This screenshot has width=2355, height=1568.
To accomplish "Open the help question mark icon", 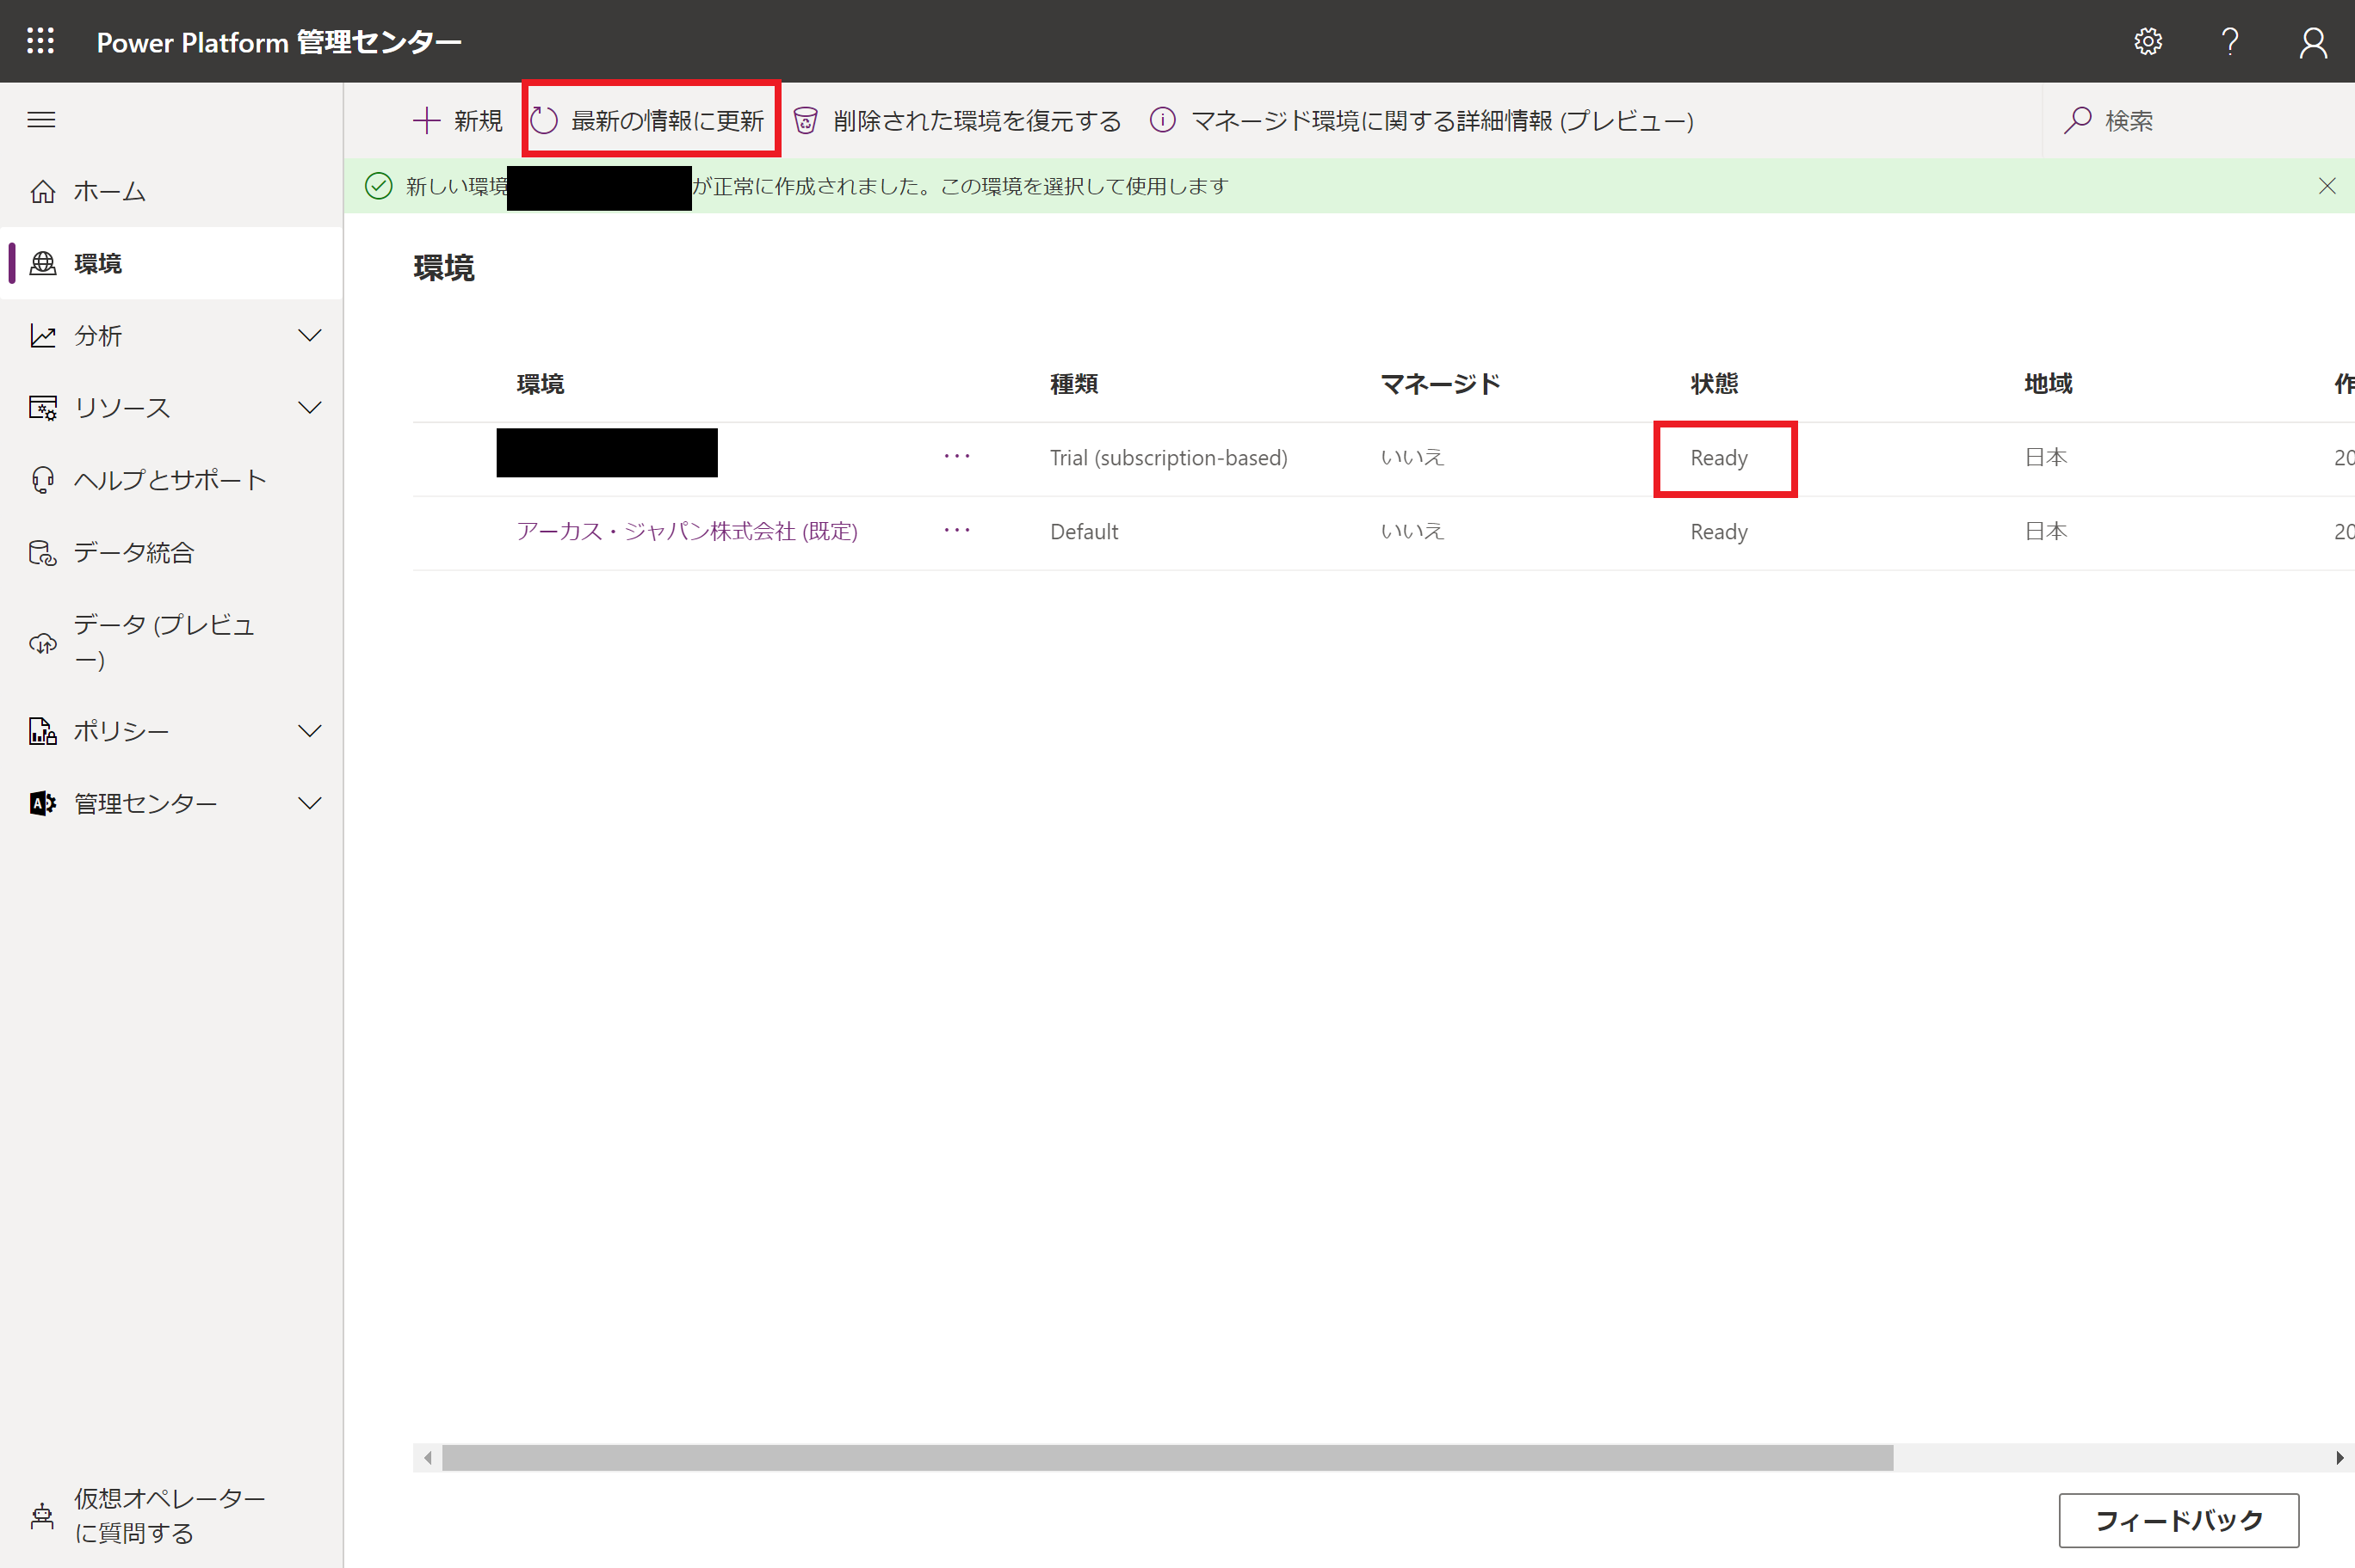I will pyautogui.click(x=2230, y=41).
